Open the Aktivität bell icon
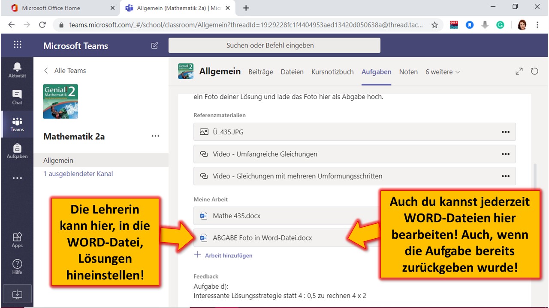 17,70
